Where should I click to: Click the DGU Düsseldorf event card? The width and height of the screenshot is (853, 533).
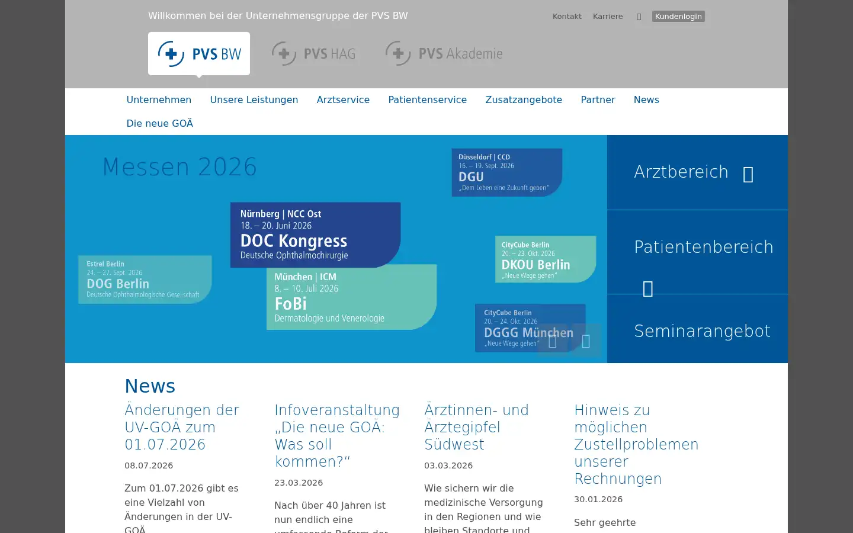tap(507, 172)
